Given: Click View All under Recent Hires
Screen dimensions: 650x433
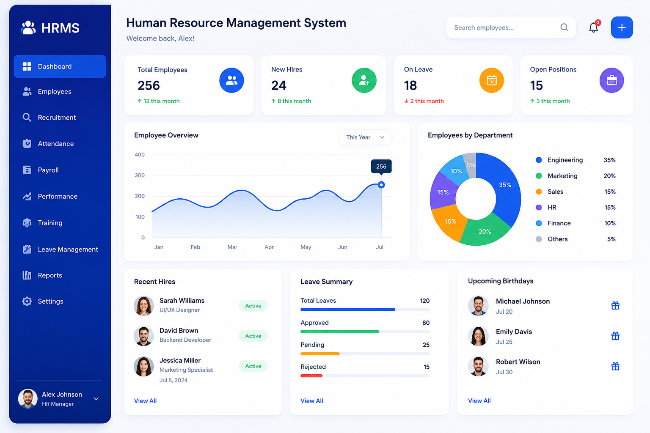Looking at the screenshot, I should [145, 401].
